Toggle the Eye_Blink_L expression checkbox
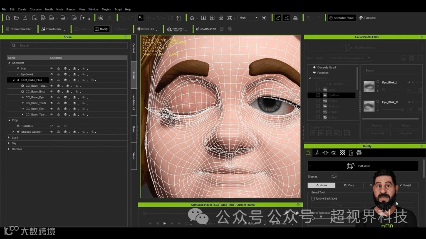The height and width of the screenshot is (239, 426). pos(378,82)
